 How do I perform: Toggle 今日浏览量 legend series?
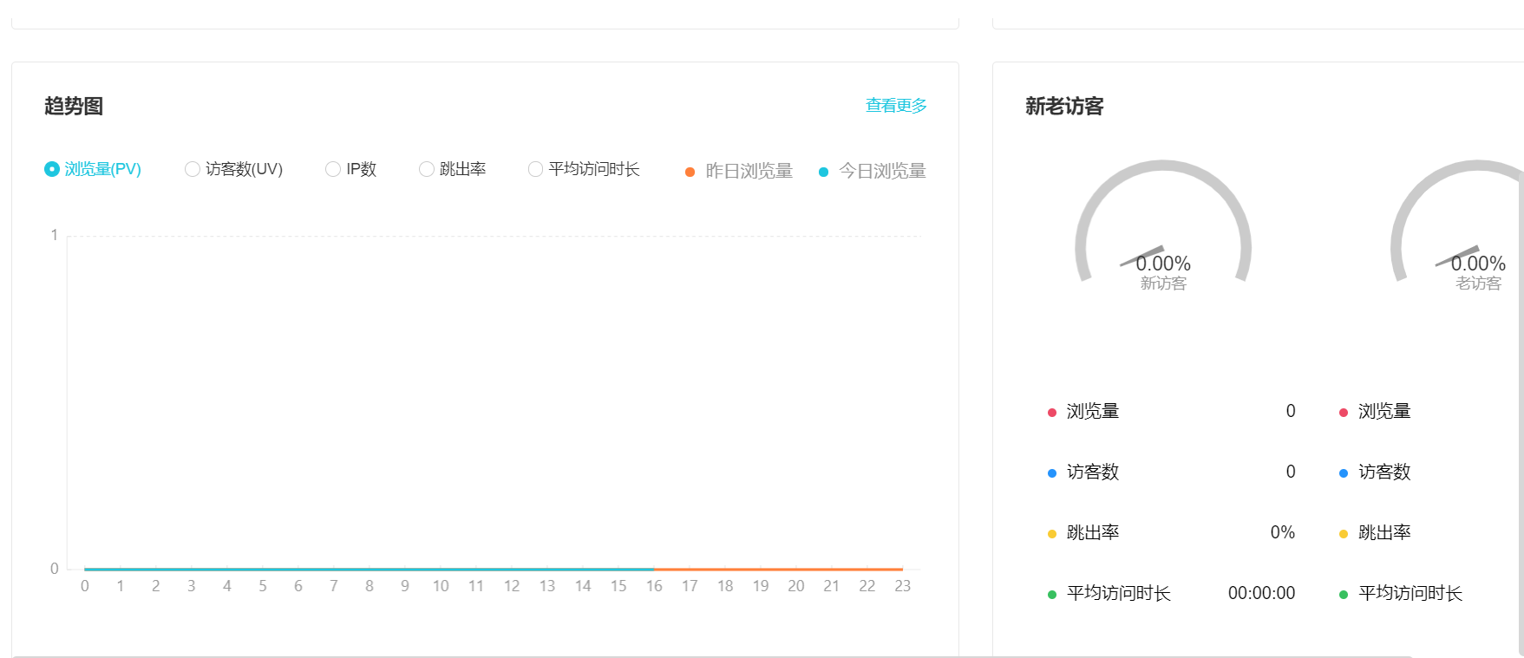click(882, 171)
